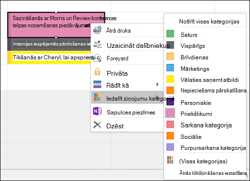Pick dark purple Personiskie swatch

pyautogui.click(x=170, y=102)
